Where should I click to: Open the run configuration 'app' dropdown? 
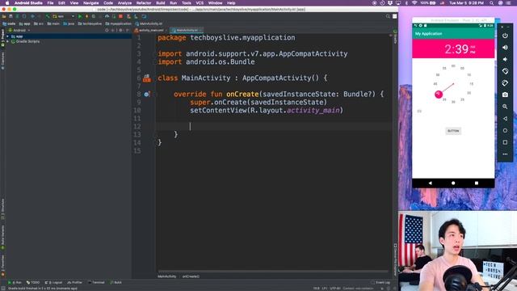coord(64,16)
